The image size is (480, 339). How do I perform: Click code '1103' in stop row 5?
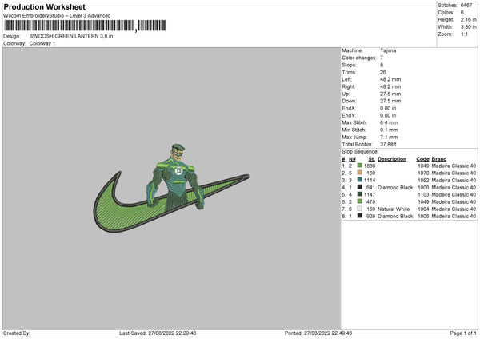(423, 194)
